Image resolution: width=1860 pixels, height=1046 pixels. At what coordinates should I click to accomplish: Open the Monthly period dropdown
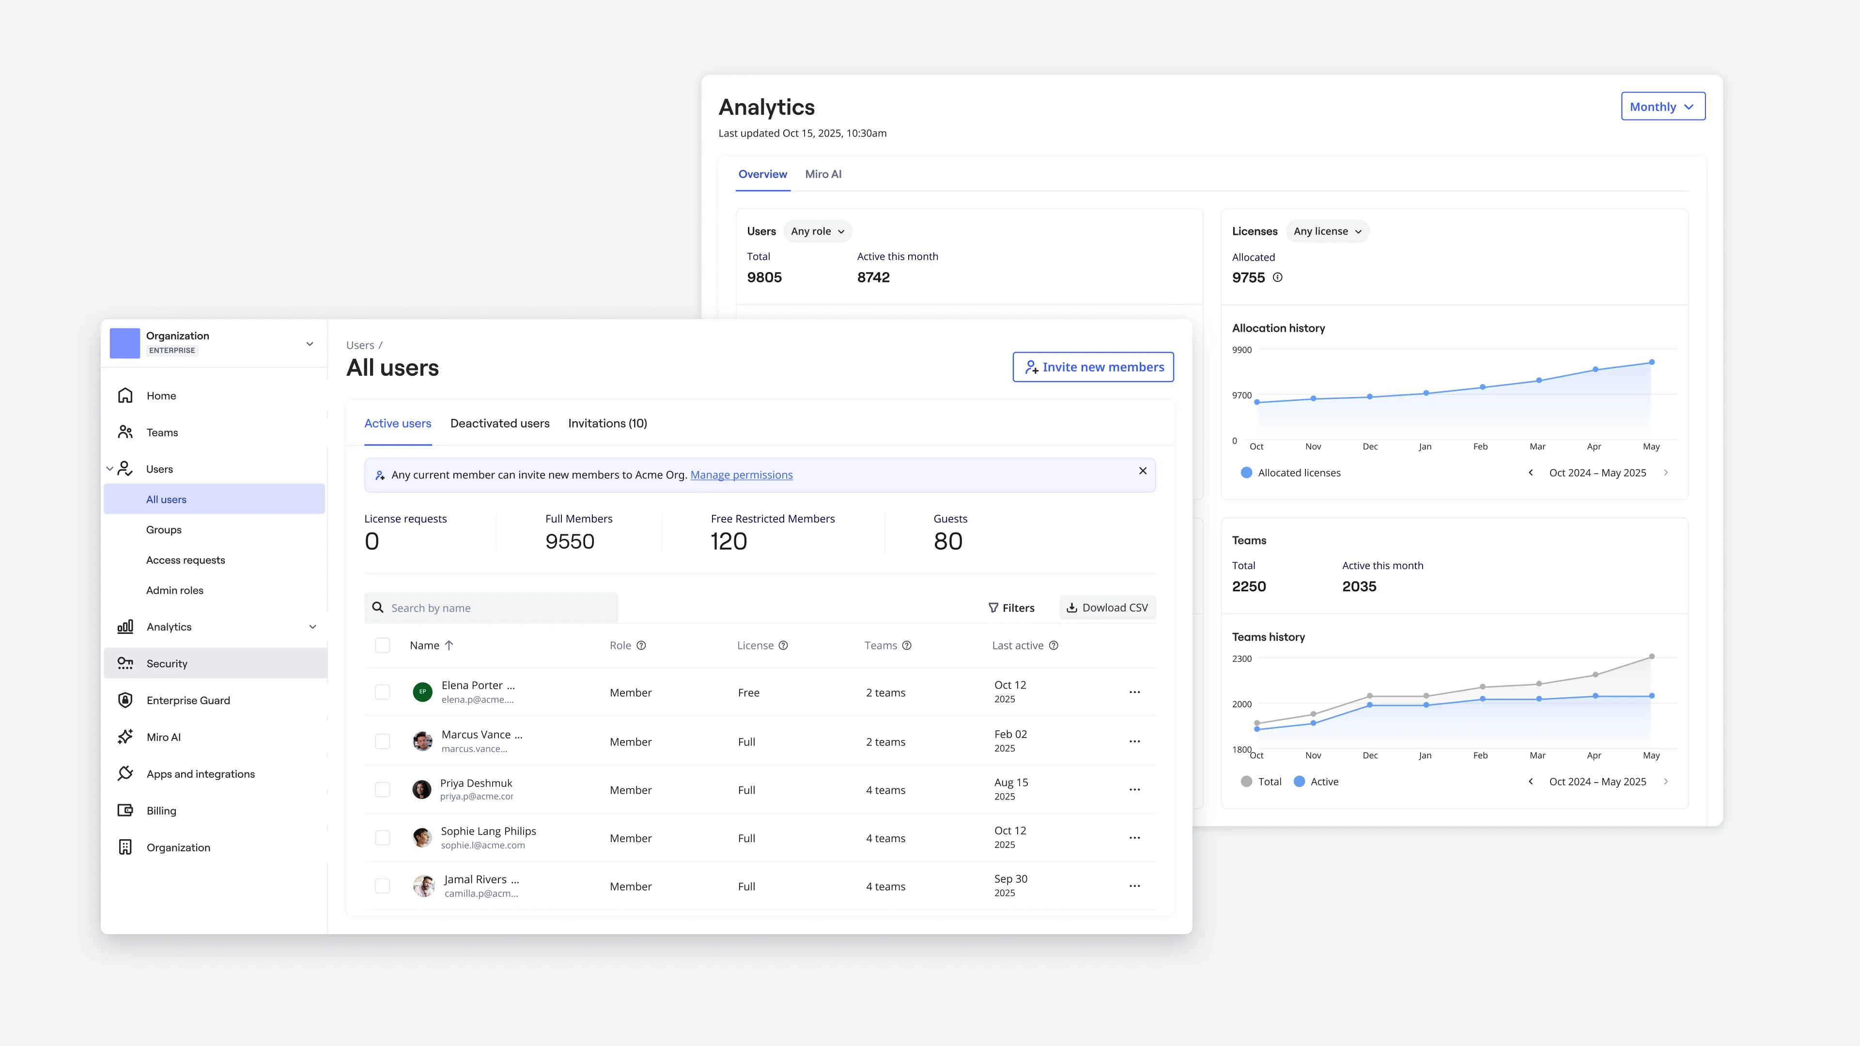tap(1662, 107)
